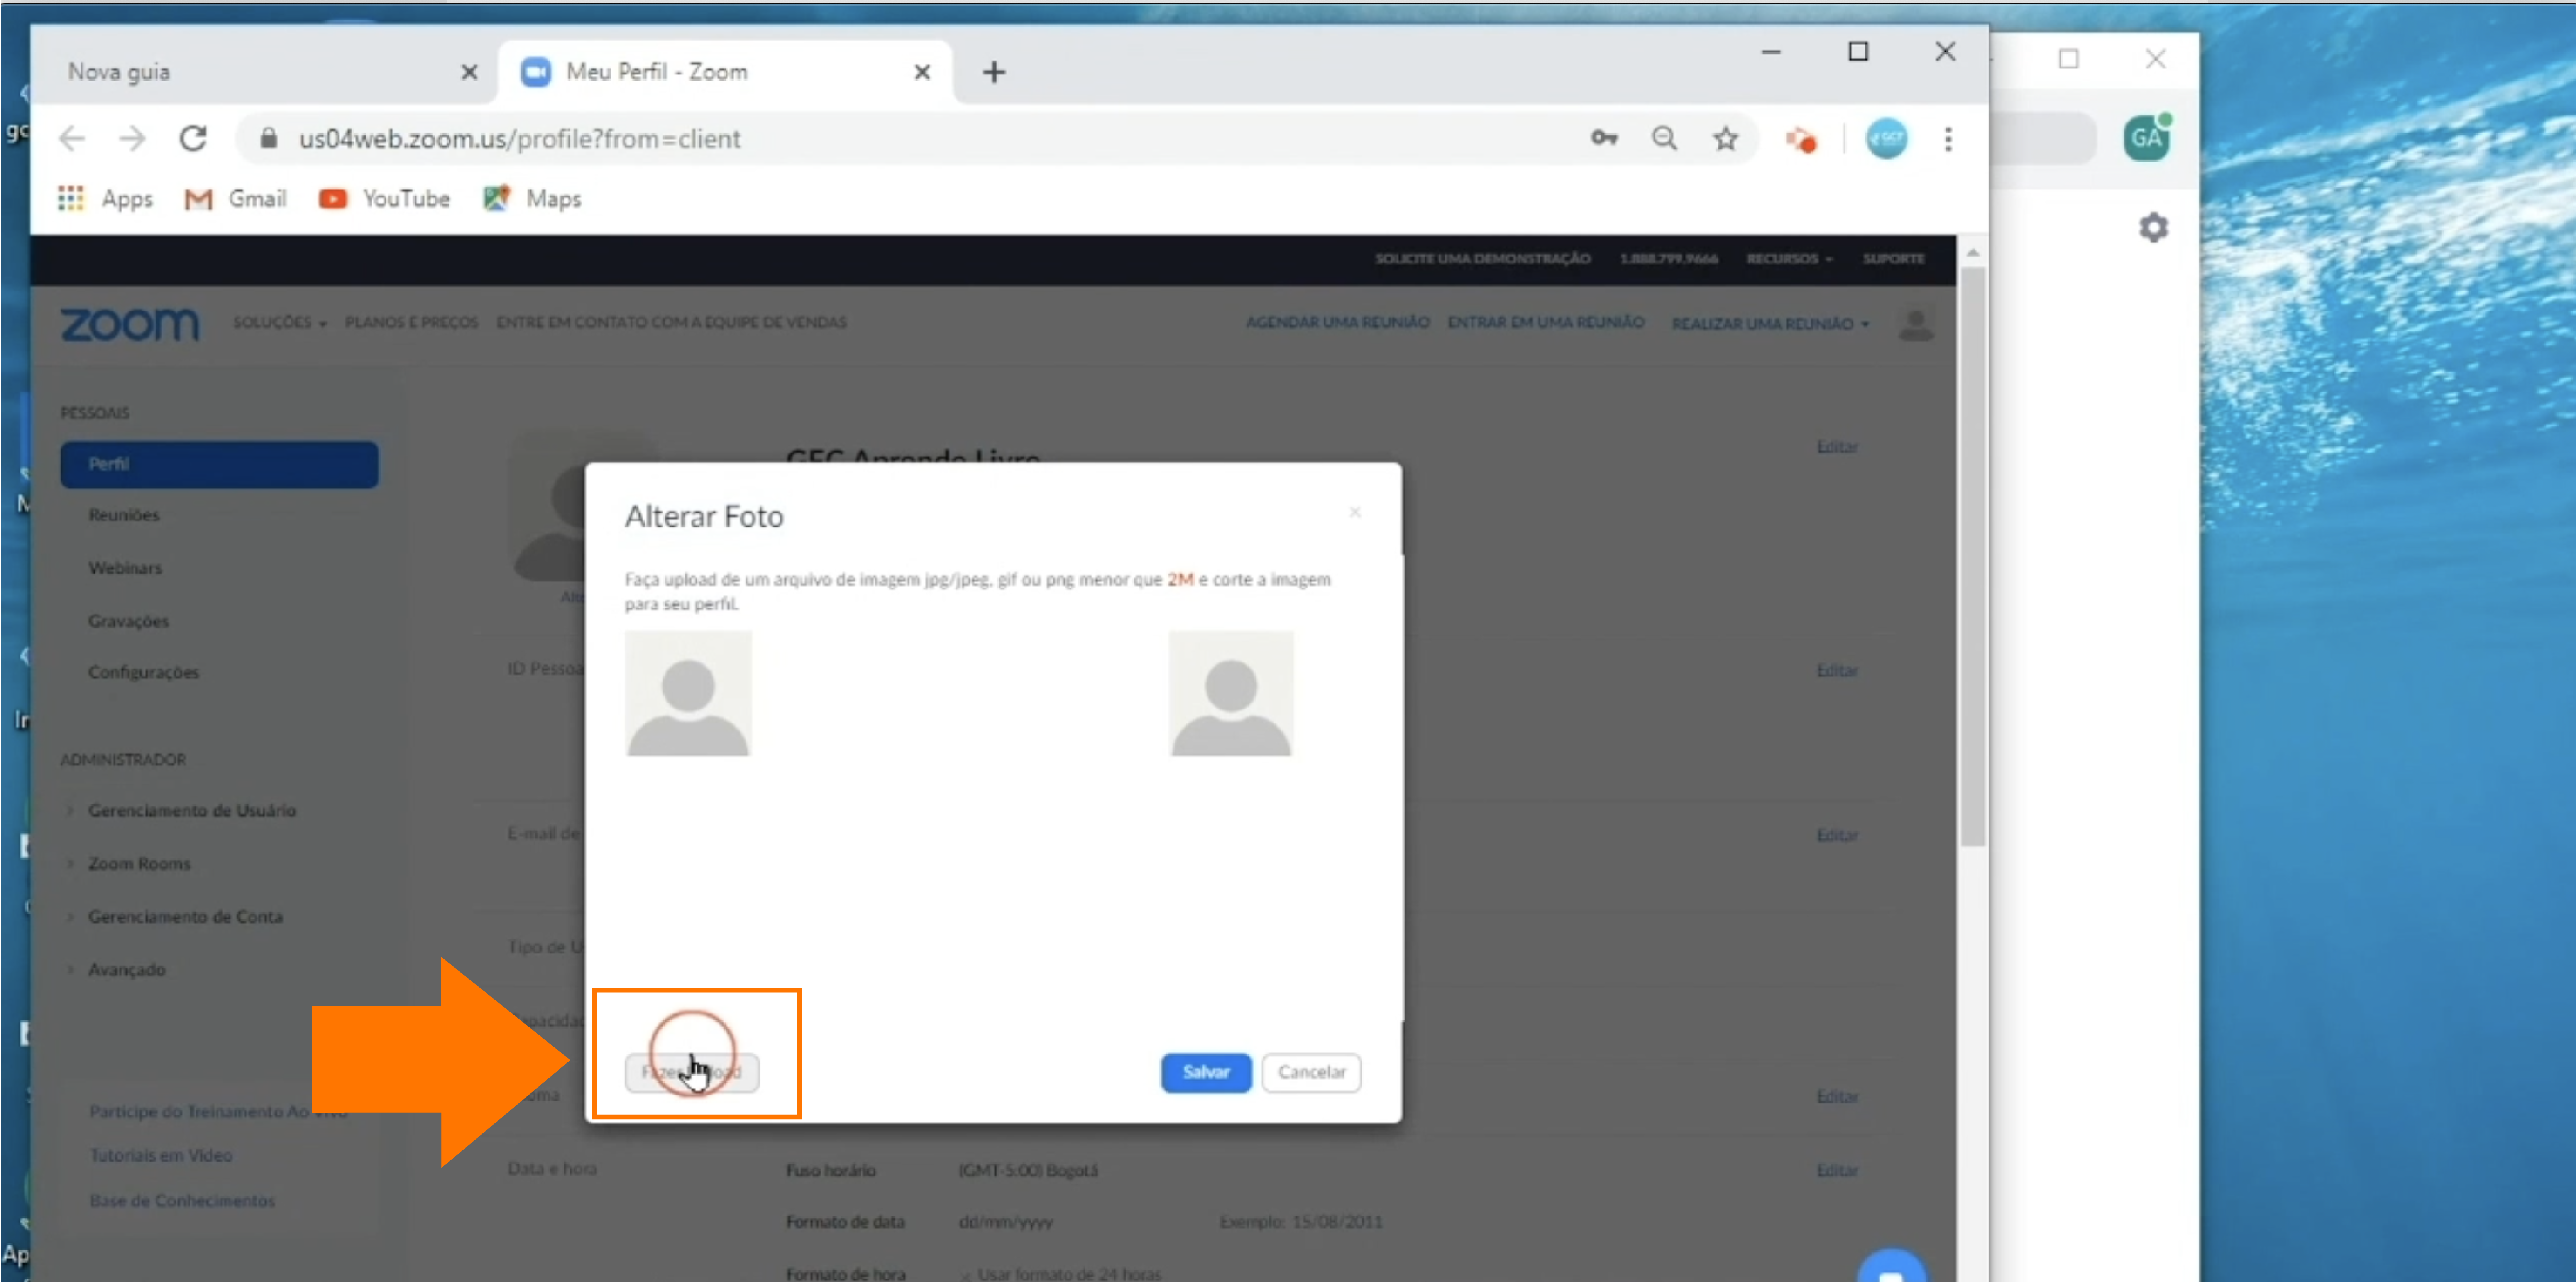Open Tutoriais em Vídeo link

(161, 1155)
